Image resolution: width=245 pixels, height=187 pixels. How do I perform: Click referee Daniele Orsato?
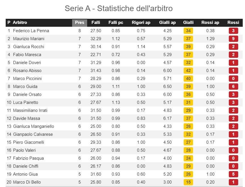tap(27, 94)
